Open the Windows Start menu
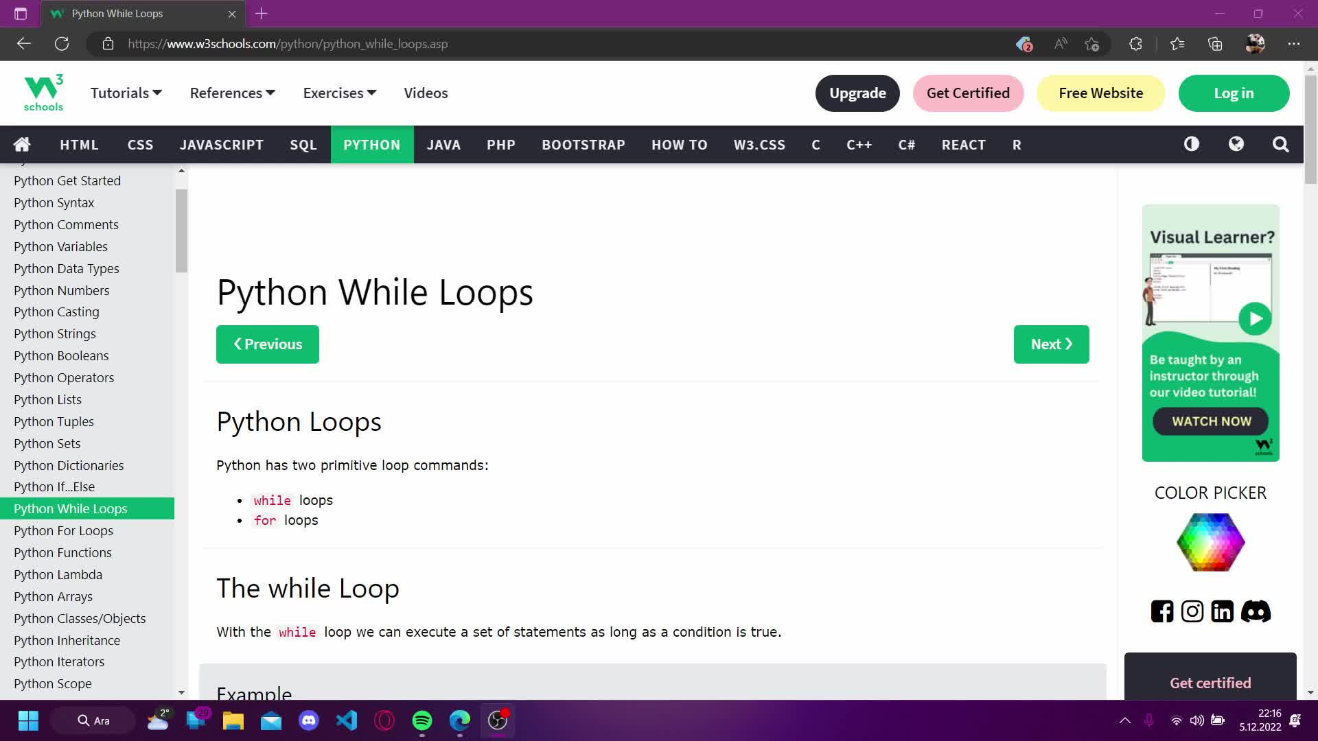 pos(28,720)
